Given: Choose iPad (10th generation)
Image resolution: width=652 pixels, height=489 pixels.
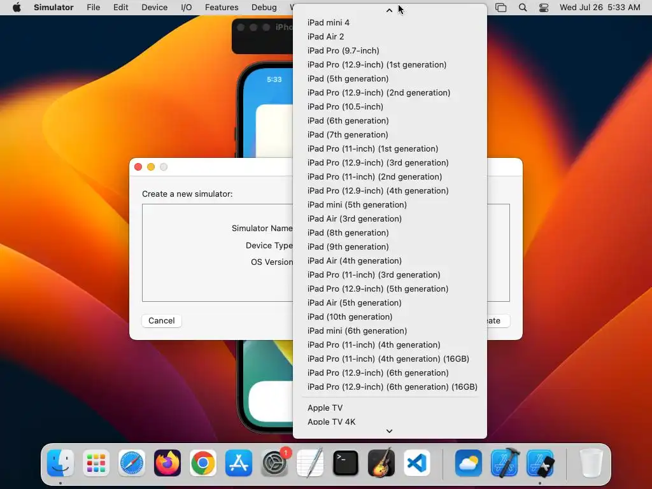Looking at the screenshot, I should pyautogui.click(x=390, y=317).
